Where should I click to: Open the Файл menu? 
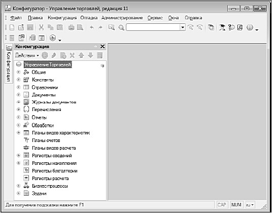click(16, 18)
